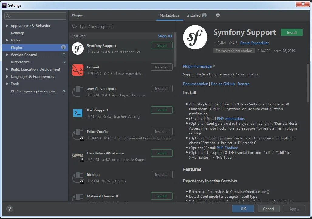Install the BashSupport plugin
Viewport: 312px width, 219px height.
pos(161,110)
